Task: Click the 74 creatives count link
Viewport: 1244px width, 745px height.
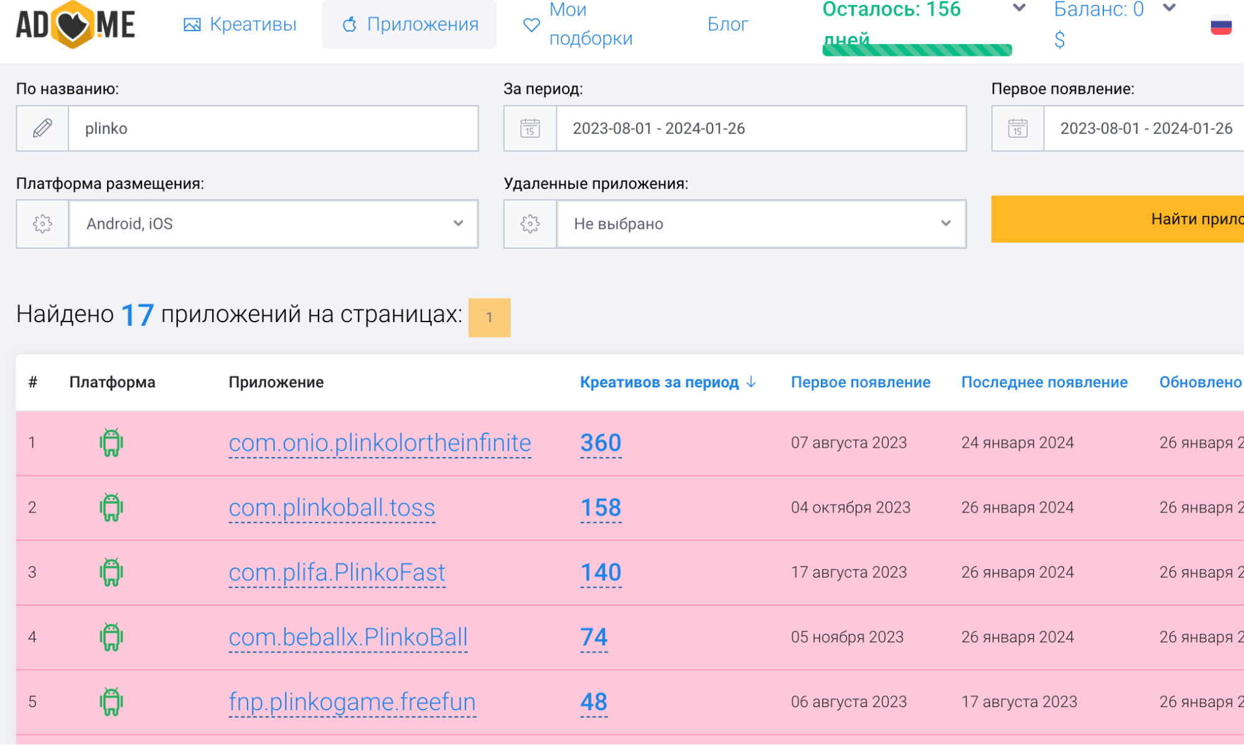Action: (x=594, y=637)
